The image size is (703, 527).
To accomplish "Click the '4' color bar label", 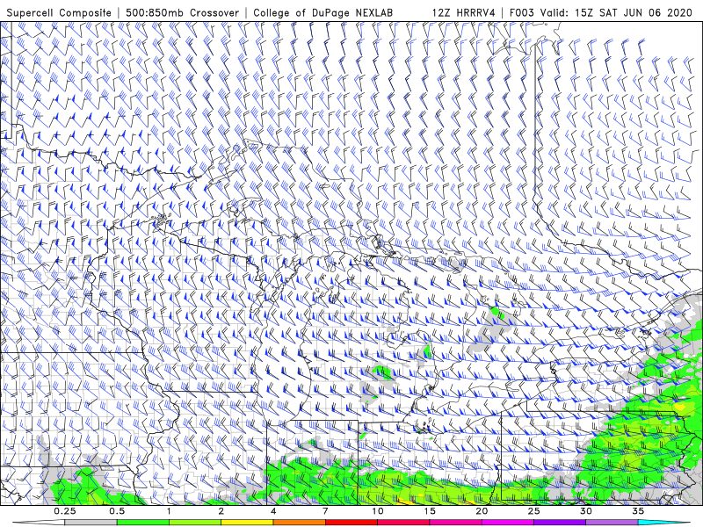I will [273, 511].
